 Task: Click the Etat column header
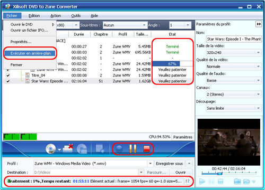172,34
